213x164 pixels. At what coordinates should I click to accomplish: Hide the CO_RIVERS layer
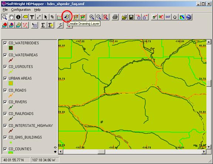pos(5,102)
